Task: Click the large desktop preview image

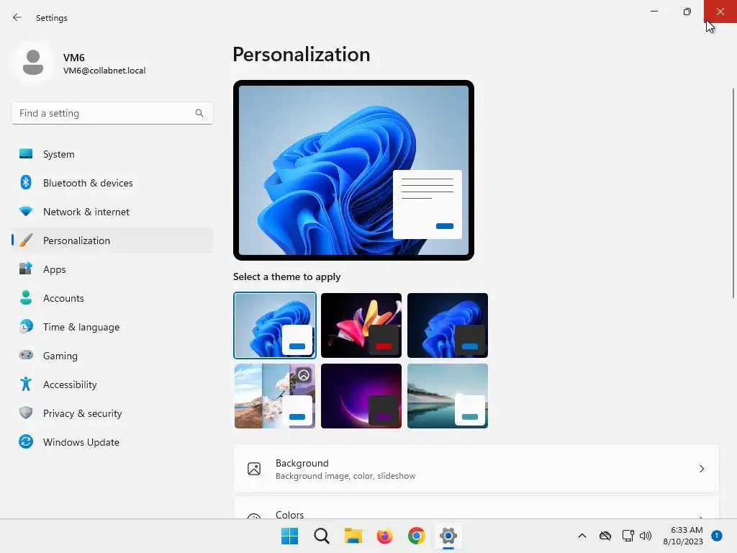Action: tap(353, 170)
